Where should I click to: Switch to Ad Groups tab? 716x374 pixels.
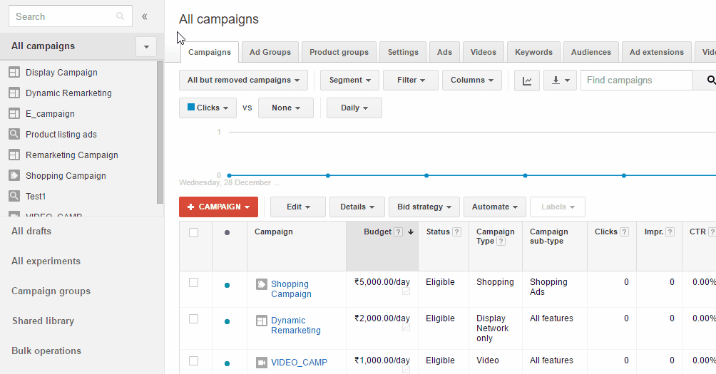click(270, 52)
